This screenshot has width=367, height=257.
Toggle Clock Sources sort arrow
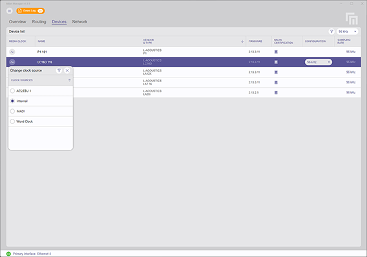69,80
